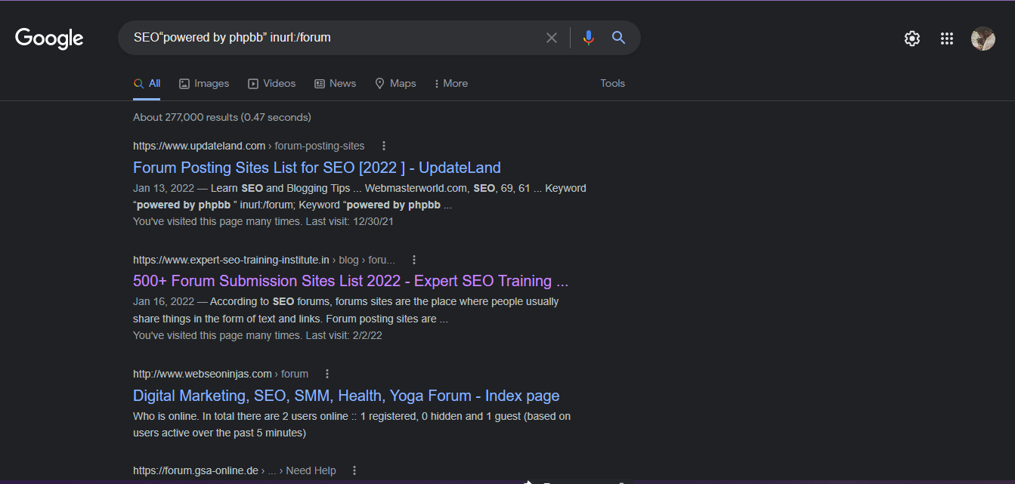This screenshot has width=1015, height=484.
Task: Click the 'Jan 13, 2022' snippet date
Action: pyautogui.click(x=162, y=188)
